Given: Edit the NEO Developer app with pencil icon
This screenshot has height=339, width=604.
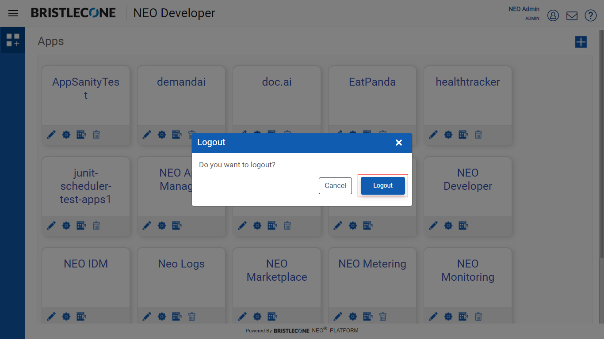Looking at the screenshot, I should pyautogui.click(x=433, y=226).
